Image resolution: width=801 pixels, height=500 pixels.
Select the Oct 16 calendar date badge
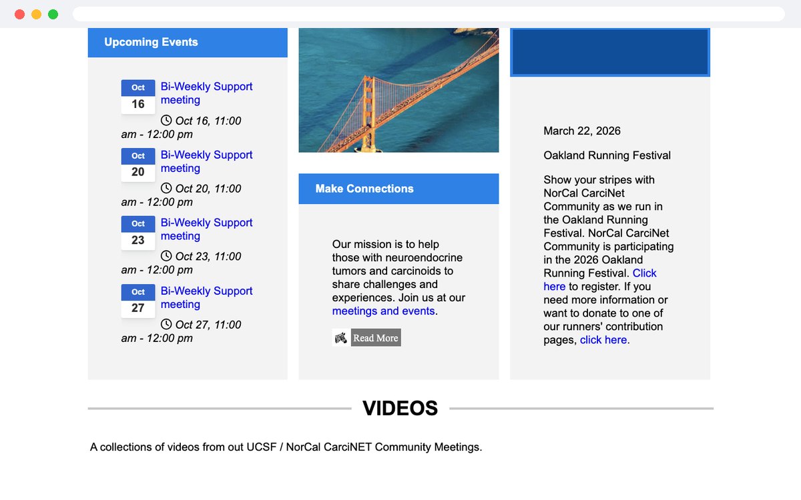(x=138, y=97)
